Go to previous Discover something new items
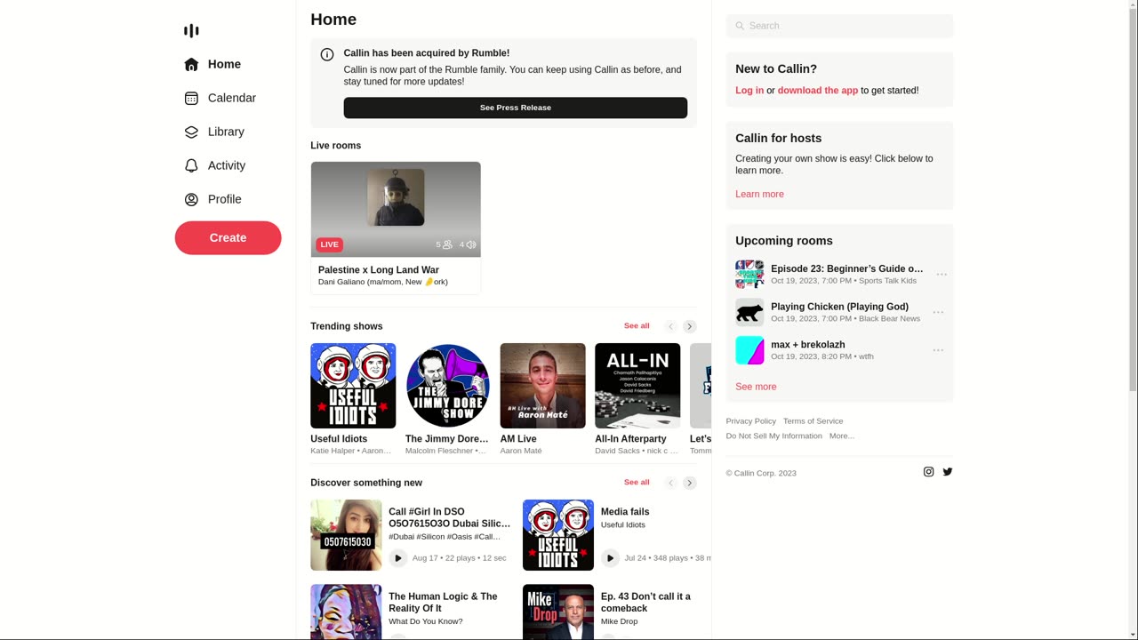This screenshot has width=1138, height=640. point(671,483)
